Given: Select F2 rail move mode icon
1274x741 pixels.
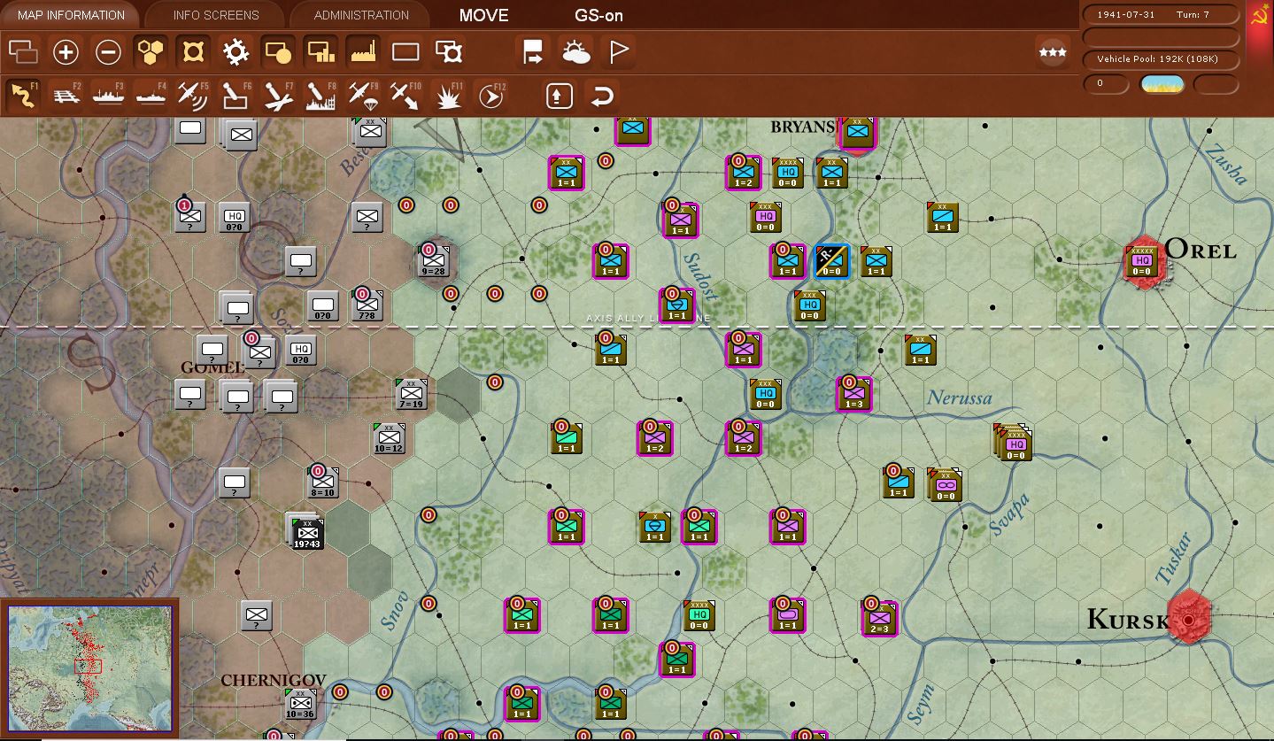Looking at the screenshot, I should [x=66, y=96].
